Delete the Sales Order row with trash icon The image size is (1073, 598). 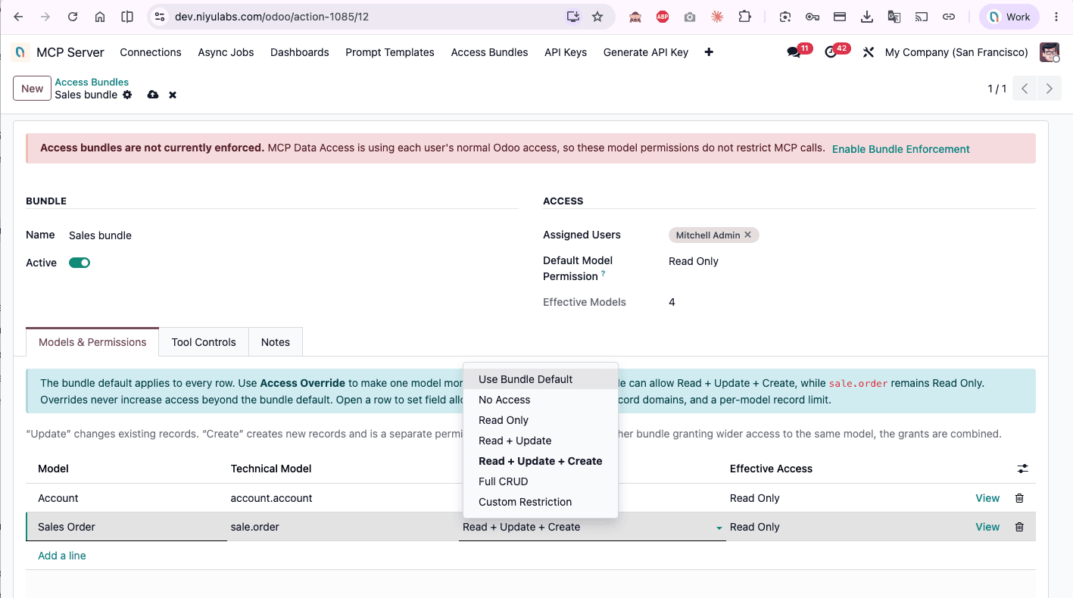click(x=1019, y=527)
